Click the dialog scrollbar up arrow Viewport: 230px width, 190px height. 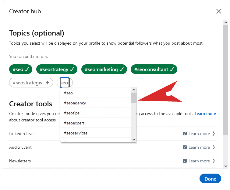click(226, 22)
